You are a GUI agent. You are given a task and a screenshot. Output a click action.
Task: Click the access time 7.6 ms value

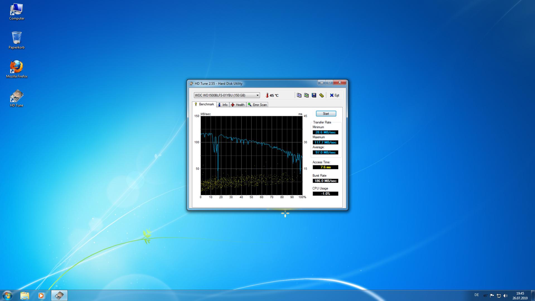[x=325, y=167]
